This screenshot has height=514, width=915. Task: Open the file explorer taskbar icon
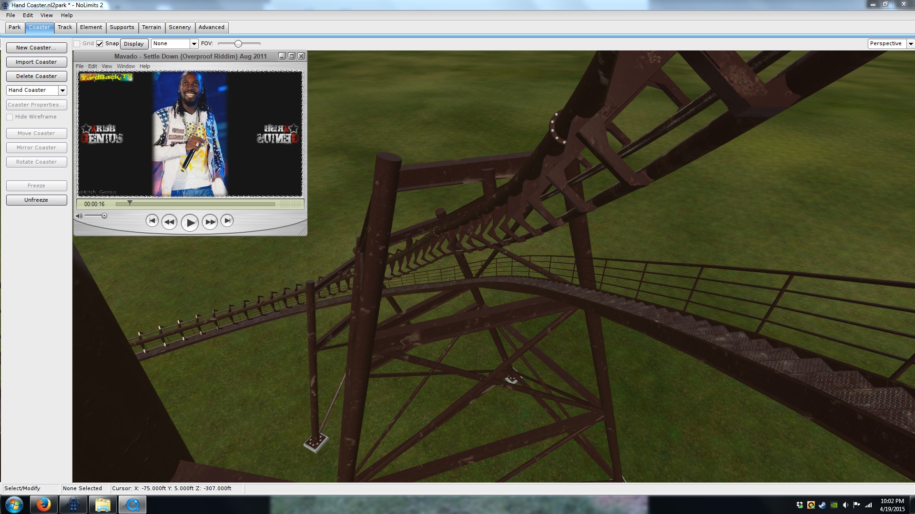click(102, 504)
